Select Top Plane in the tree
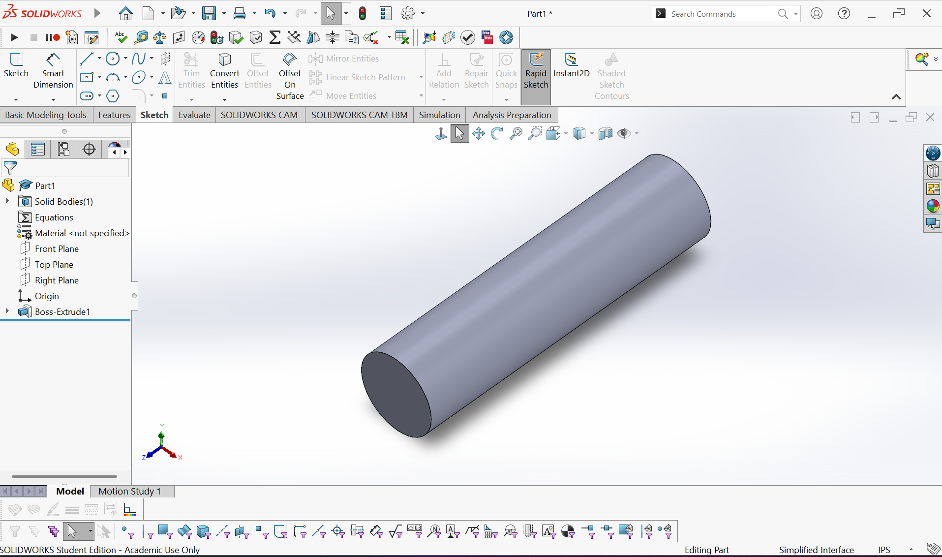Image resolution: width=942 pixels, height=557 pixels. tap(54, 264)
